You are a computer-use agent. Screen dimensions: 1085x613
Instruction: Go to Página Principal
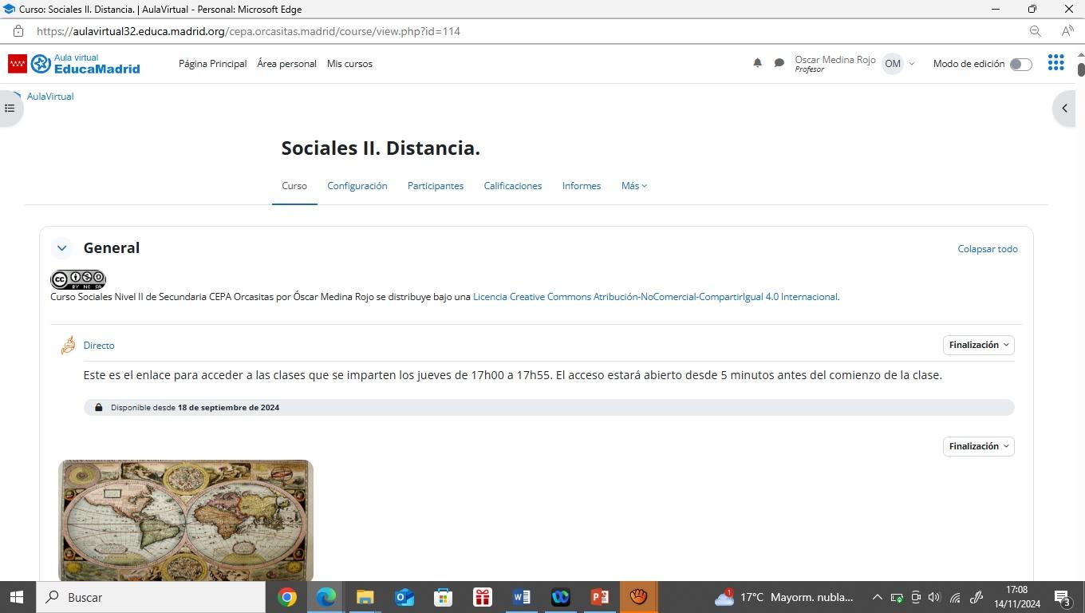(x=213, y=64)
